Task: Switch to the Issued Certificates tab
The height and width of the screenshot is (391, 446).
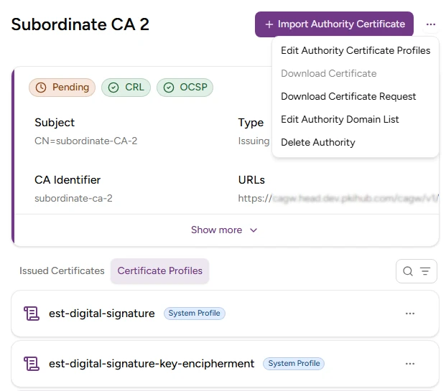Action: pyautogui.click(x=62, y=271)
